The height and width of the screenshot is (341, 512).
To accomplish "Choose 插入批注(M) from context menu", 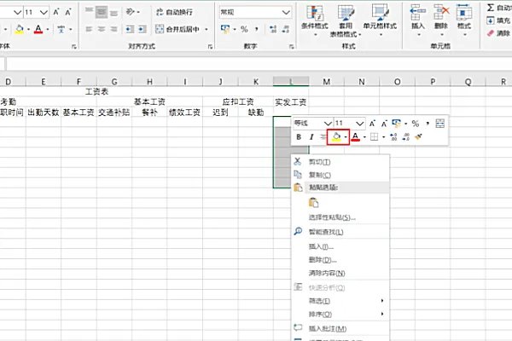I will [340, 328].
